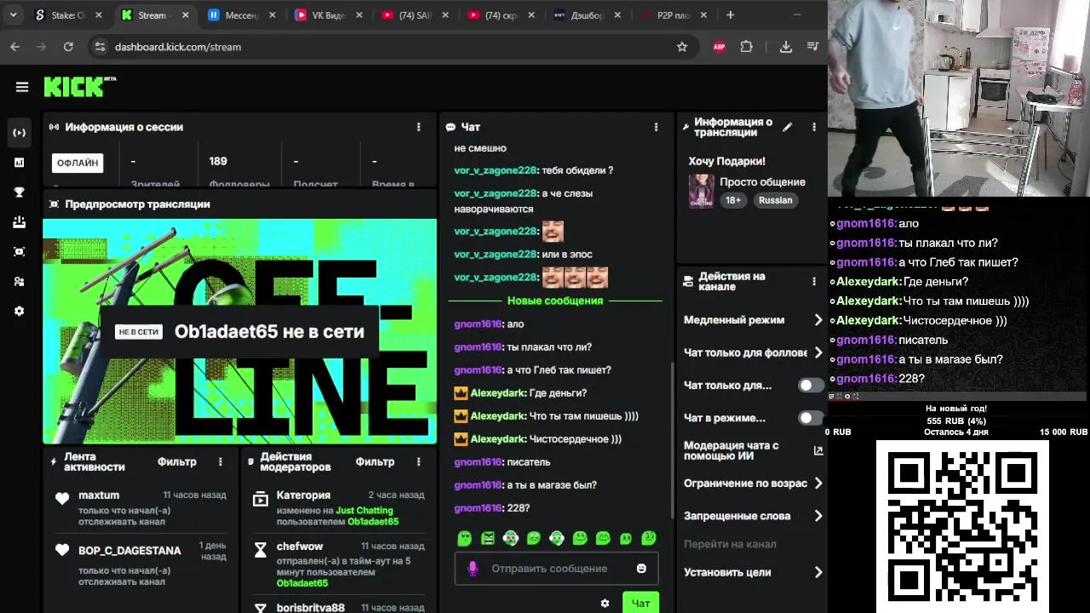1090x613 pixels.
Task: Click Фильтр in Действия модераторов
Action: pyautogui.click(x=375, y=461)
